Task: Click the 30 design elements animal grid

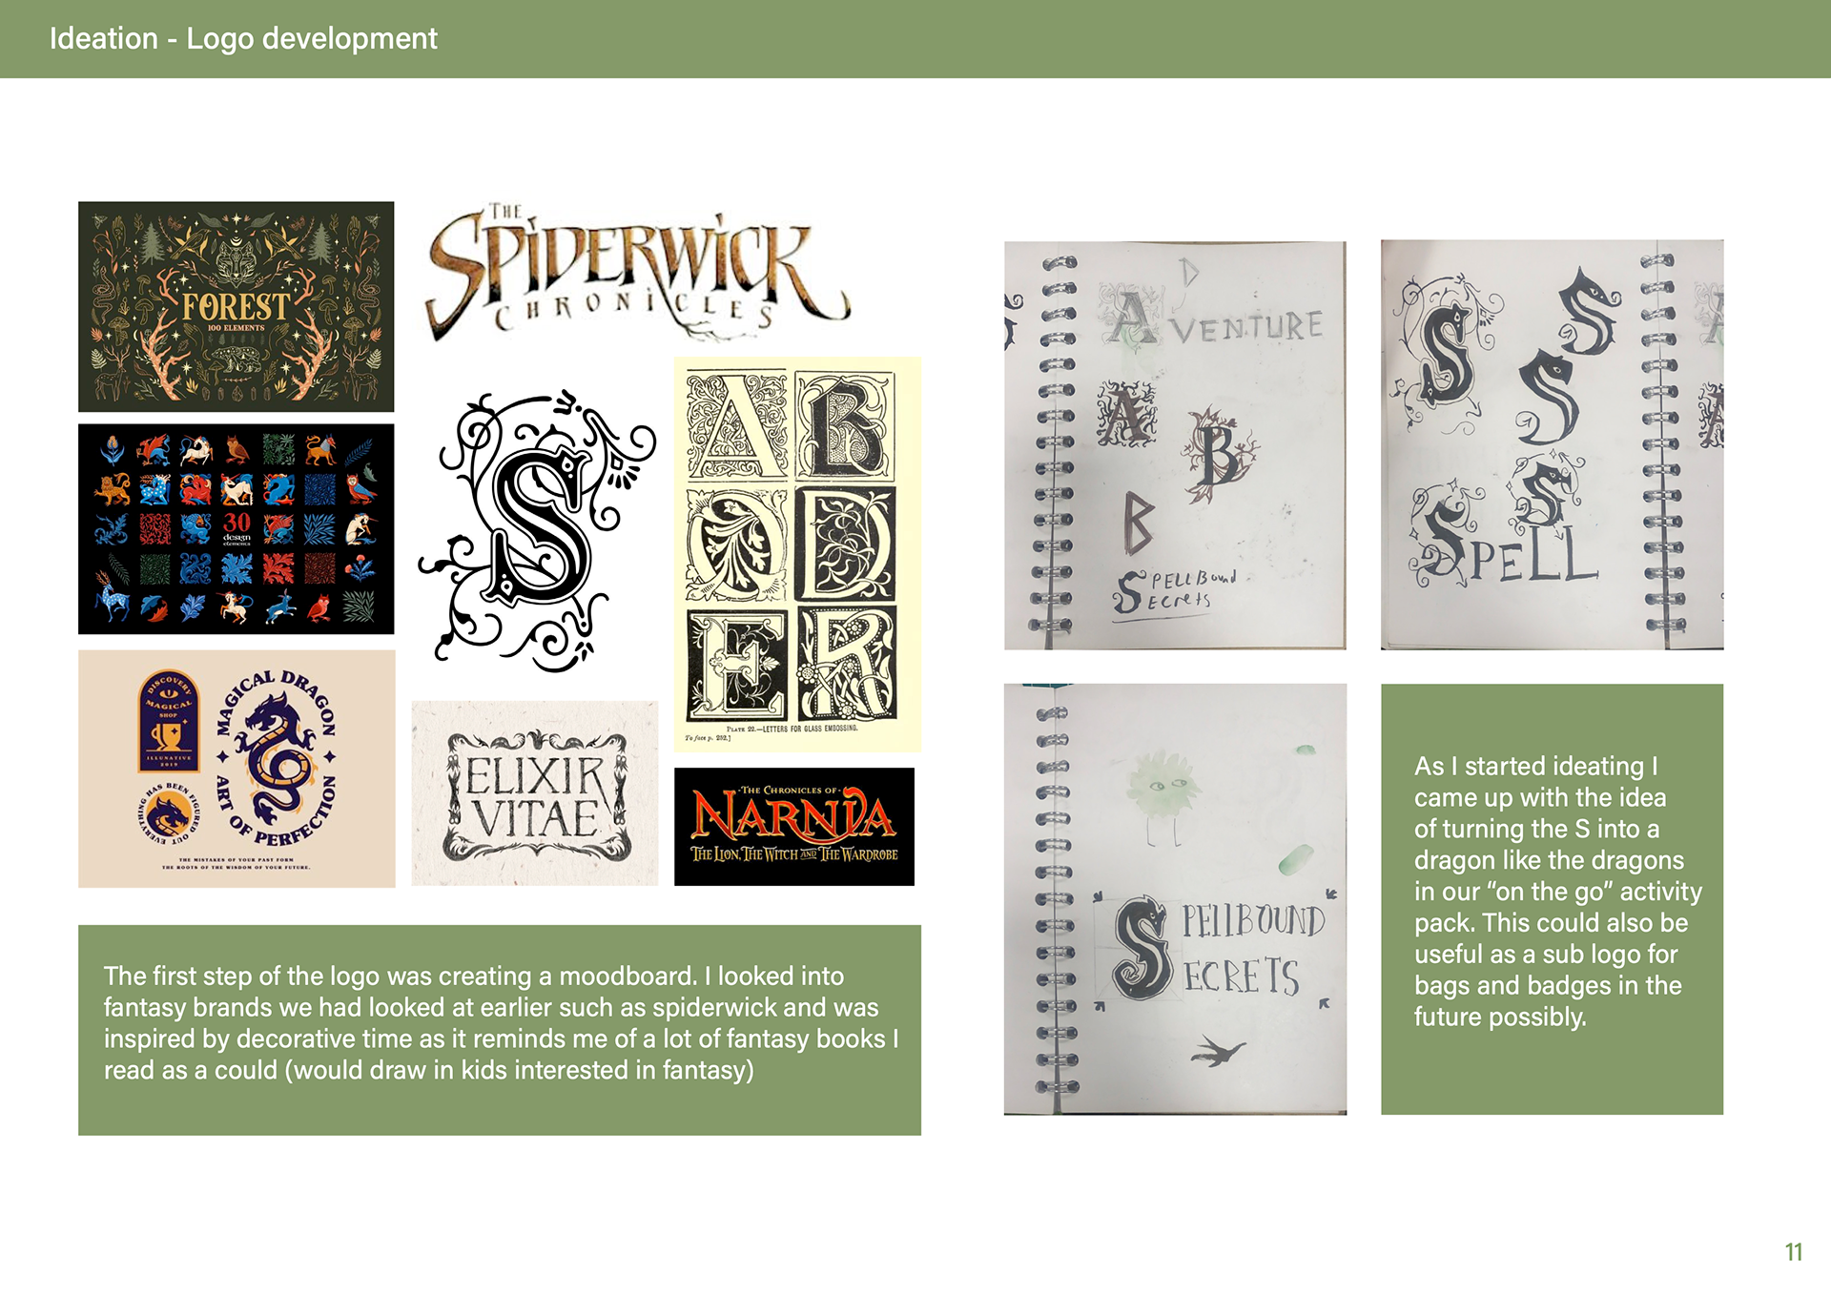Action: pos(236,528)
